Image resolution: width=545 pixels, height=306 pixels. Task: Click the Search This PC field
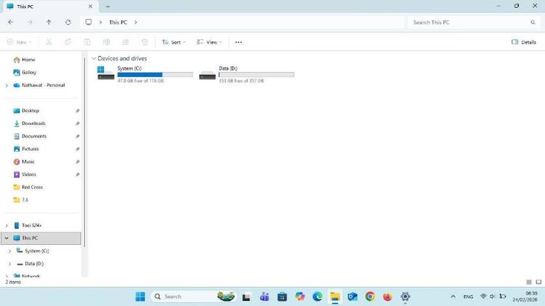pos(472,23)
